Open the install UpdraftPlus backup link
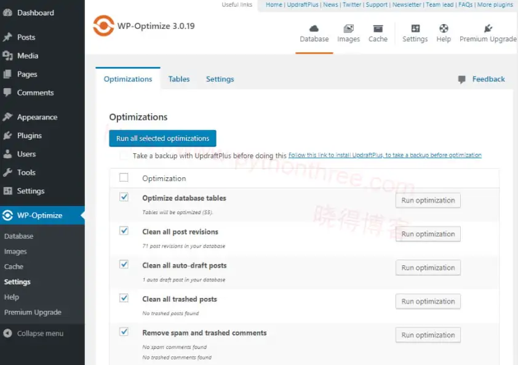Viewport: 518px width, 365px height. click(385, 155)
